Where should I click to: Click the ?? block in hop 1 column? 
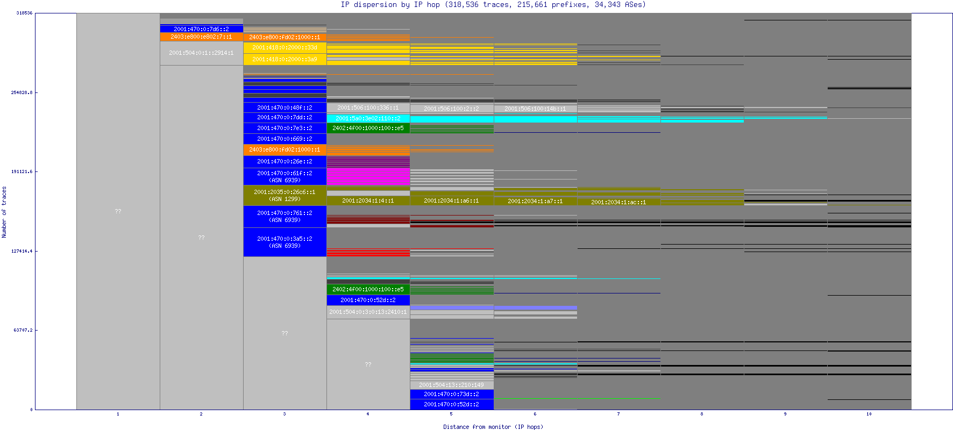click(x=118, y=211)
